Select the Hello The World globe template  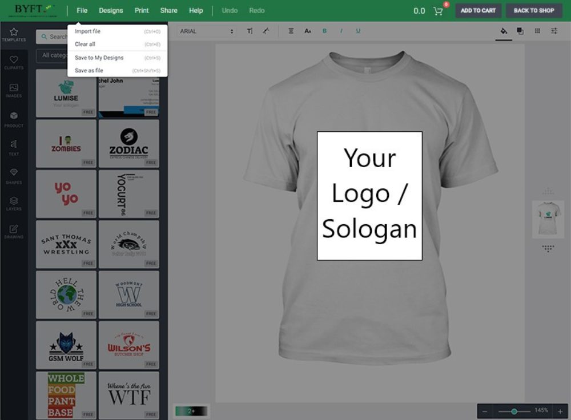coord(66,295)
